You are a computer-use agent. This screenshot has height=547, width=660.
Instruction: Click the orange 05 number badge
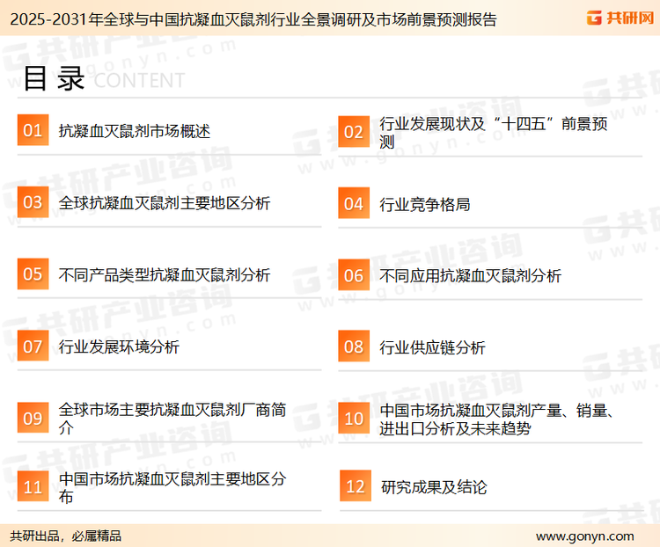coord(33,273)
